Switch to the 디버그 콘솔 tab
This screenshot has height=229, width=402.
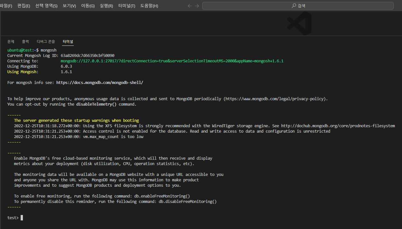(x=46, y=42)
